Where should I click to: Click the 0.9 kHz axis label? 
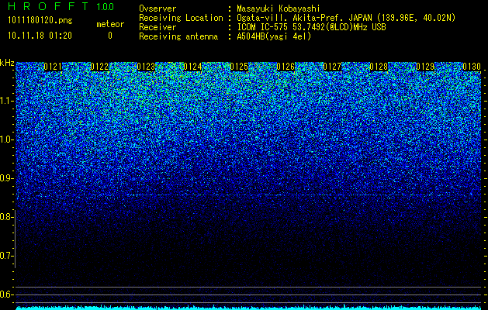6,178
